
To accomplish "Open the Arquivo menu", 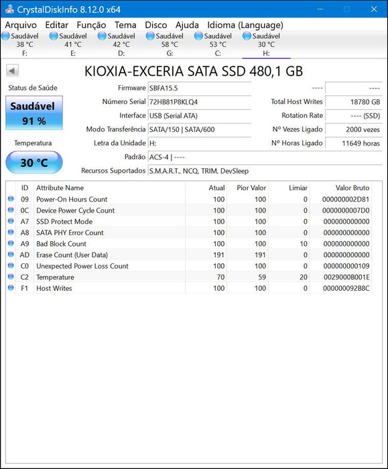I will coord(21,25).
